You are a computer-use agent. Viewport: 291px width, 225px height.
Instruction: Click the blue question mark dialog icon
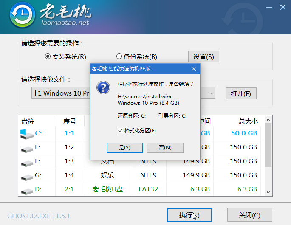tap(103, 88)
